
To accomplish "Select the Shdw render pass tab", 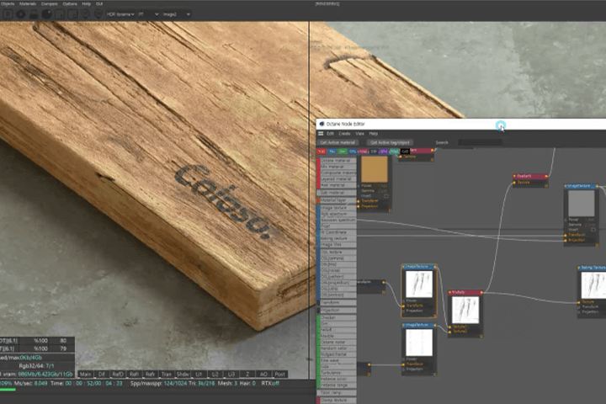I will 183,375.
